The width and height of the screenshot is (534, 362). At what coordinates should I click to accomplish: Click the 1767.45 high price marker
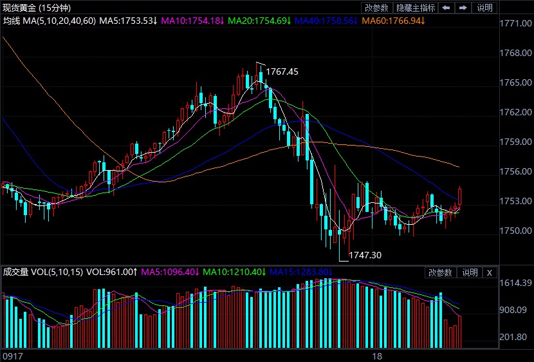pos(282,71)
